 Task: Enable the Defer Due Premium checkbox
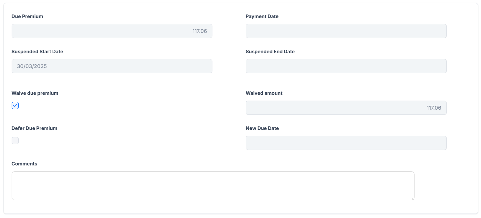[x=15, y=141]
